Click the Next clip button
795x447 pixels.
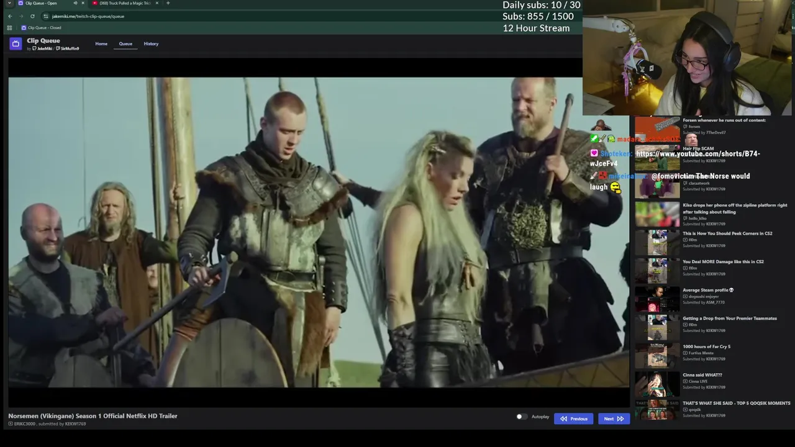pos(614,418)
